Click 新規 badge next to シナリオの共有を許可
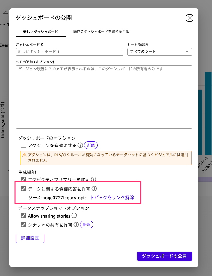 [x=87, y=225]
